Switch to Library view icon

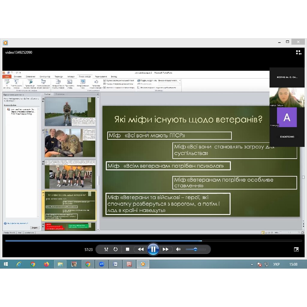(x=298, y=52)
